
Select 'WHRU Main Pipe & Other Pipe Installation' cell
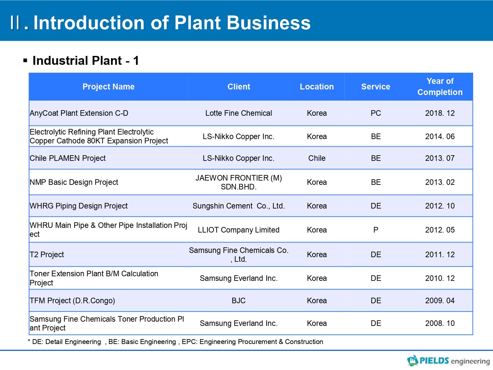coord(108,230)
